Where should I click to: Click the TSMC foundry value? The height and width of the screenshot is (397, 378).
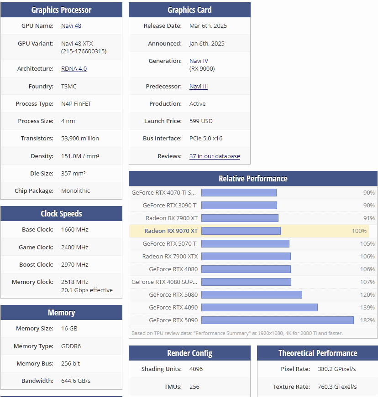68,86
